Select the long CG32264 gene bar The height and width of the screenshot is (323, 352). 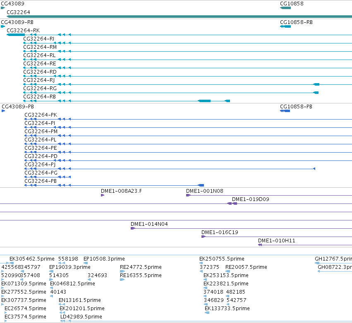pos(180,17)
